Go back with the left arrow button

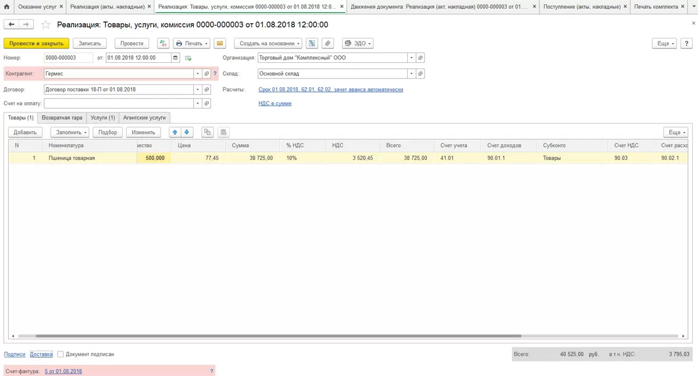pyautogui.click(x=12, y=24)
